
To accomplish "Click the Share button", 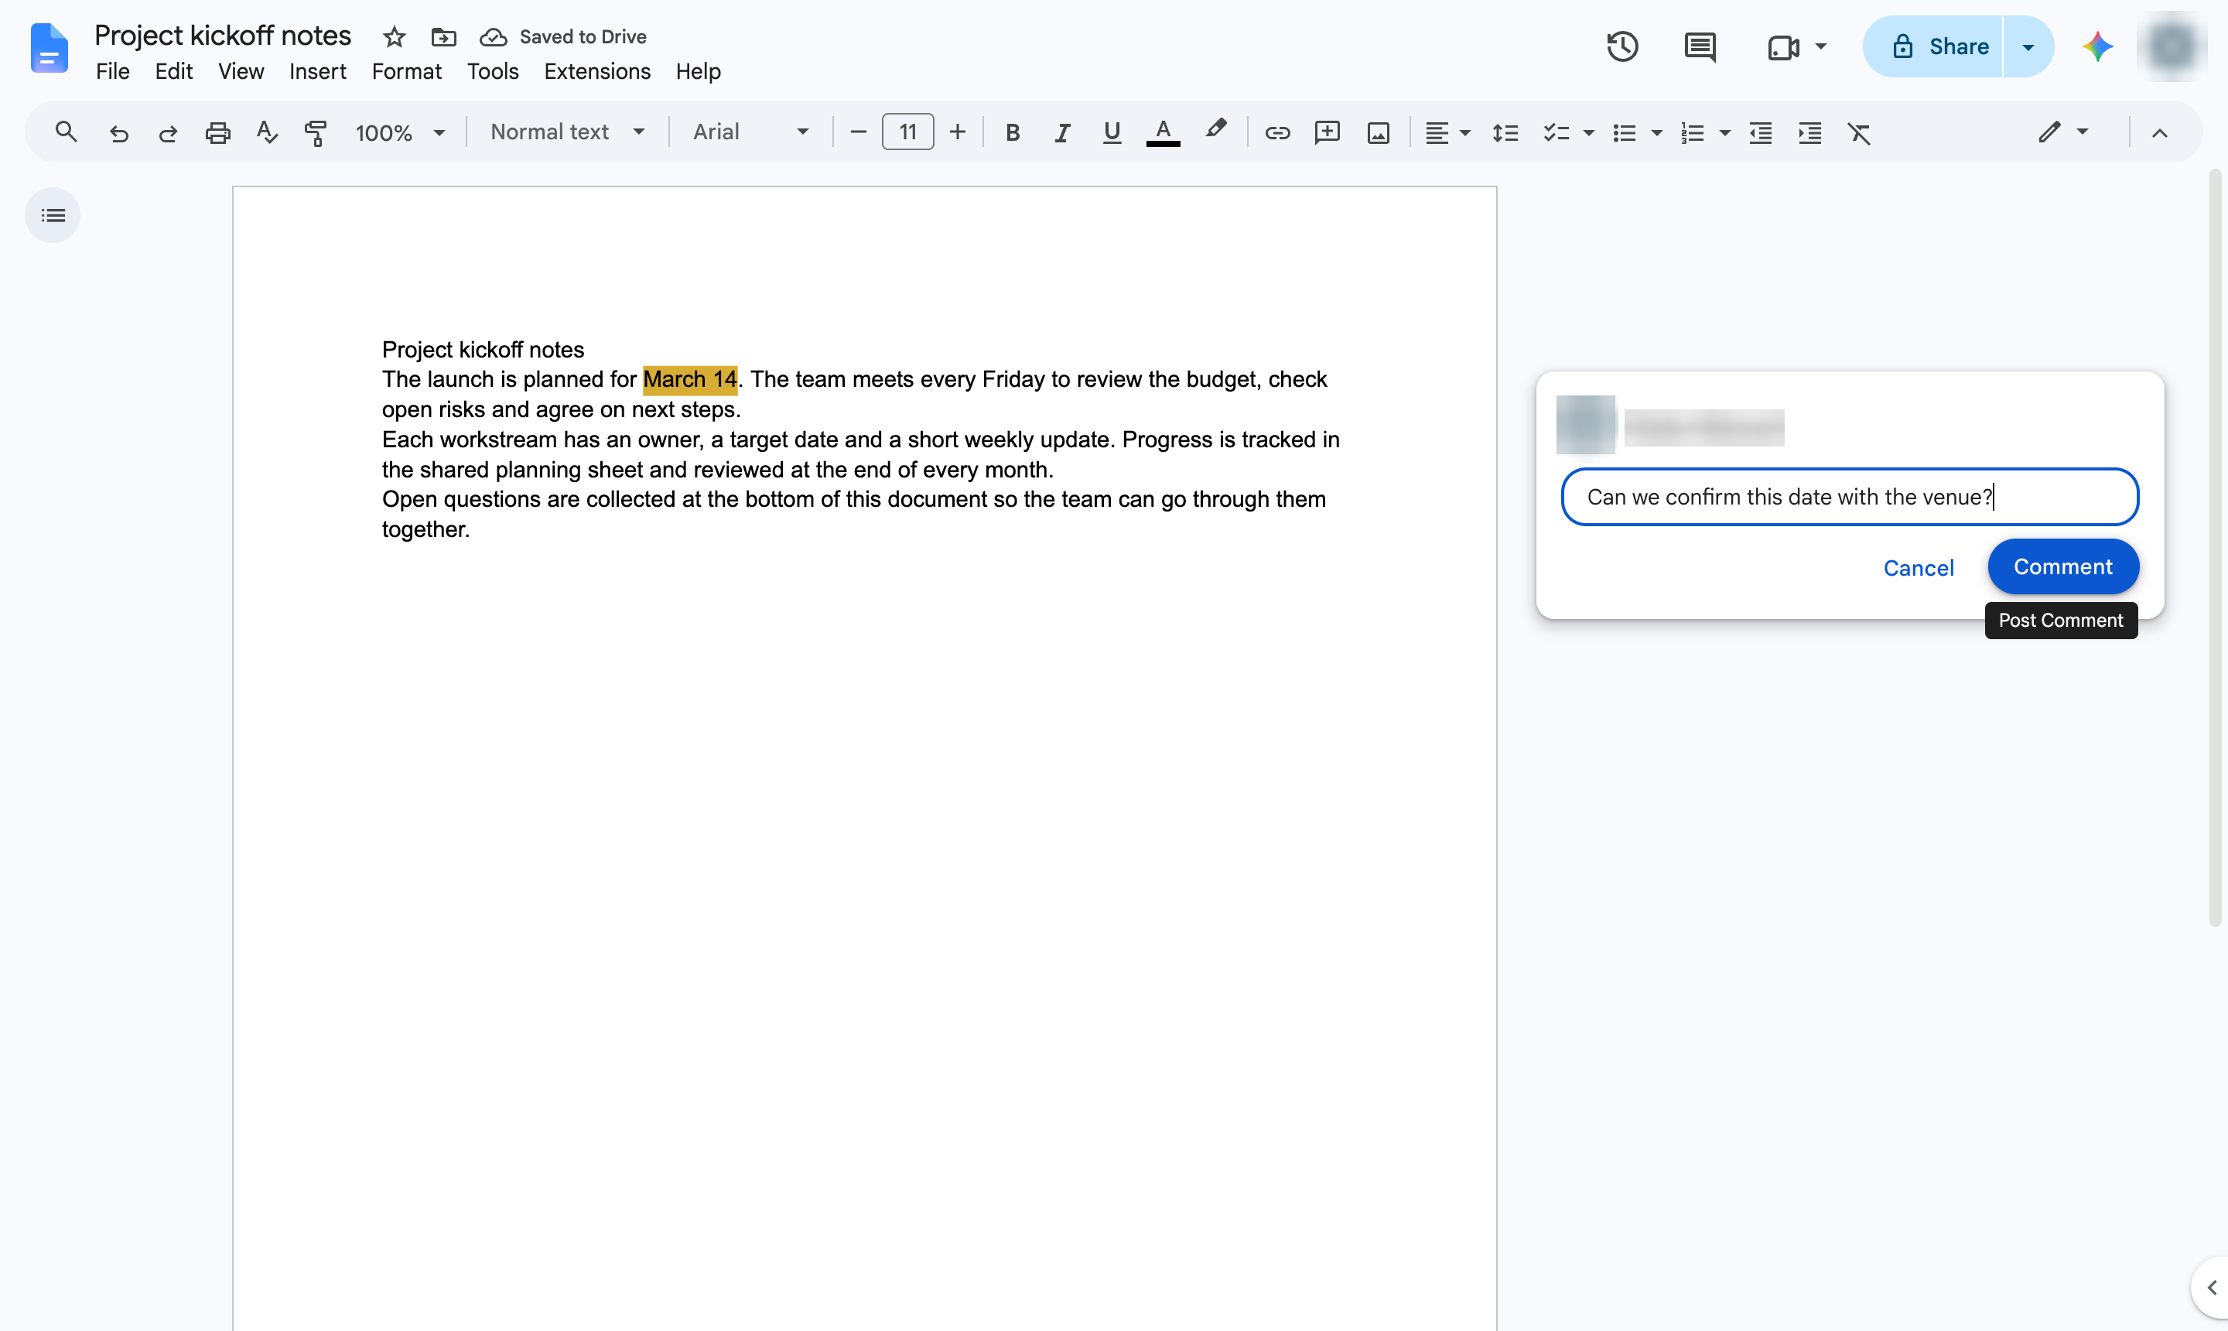I will (1932, 46).
